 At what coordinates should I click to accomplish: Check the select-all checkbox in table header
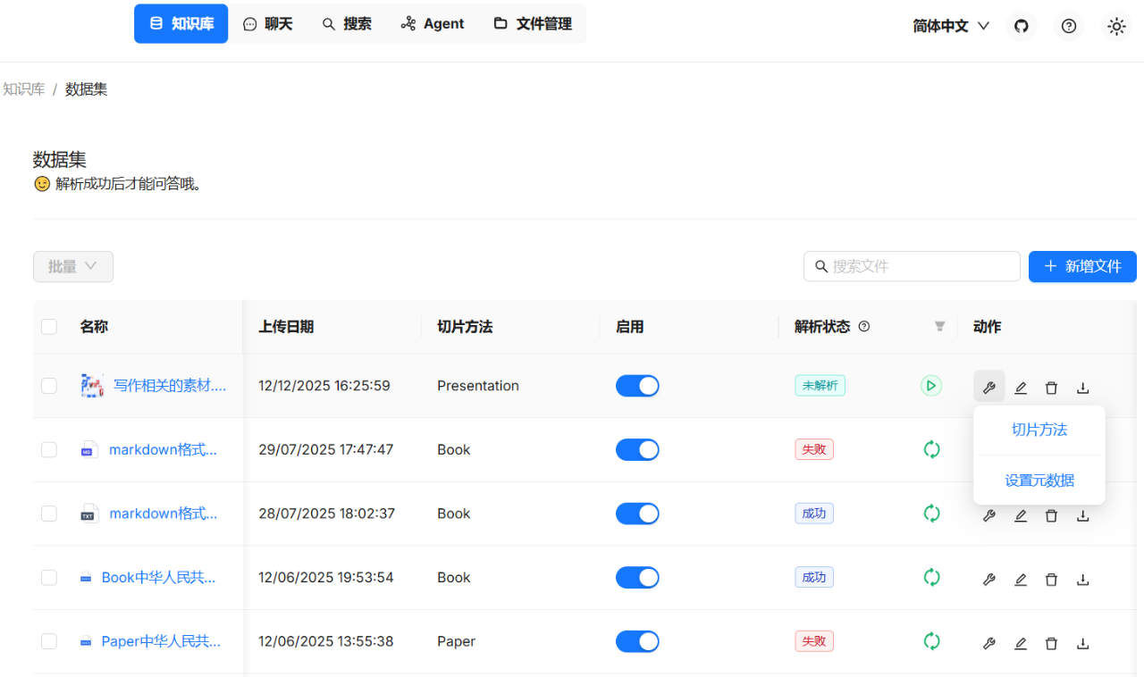click(49, 326)
